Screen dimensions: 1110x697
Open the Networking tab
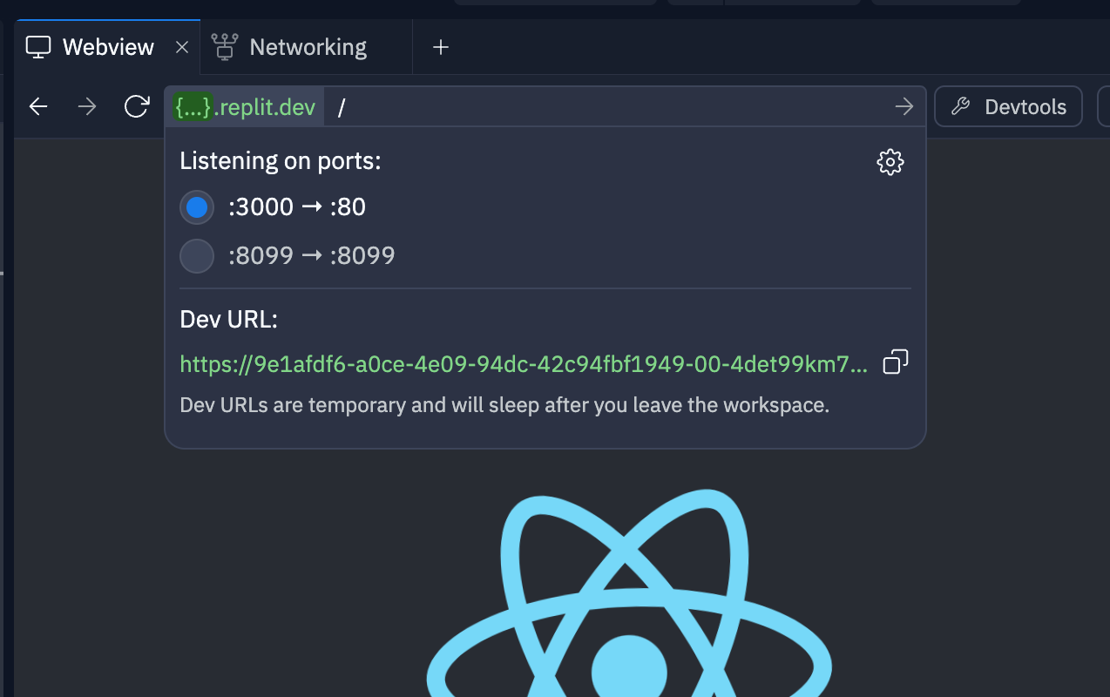306,47
